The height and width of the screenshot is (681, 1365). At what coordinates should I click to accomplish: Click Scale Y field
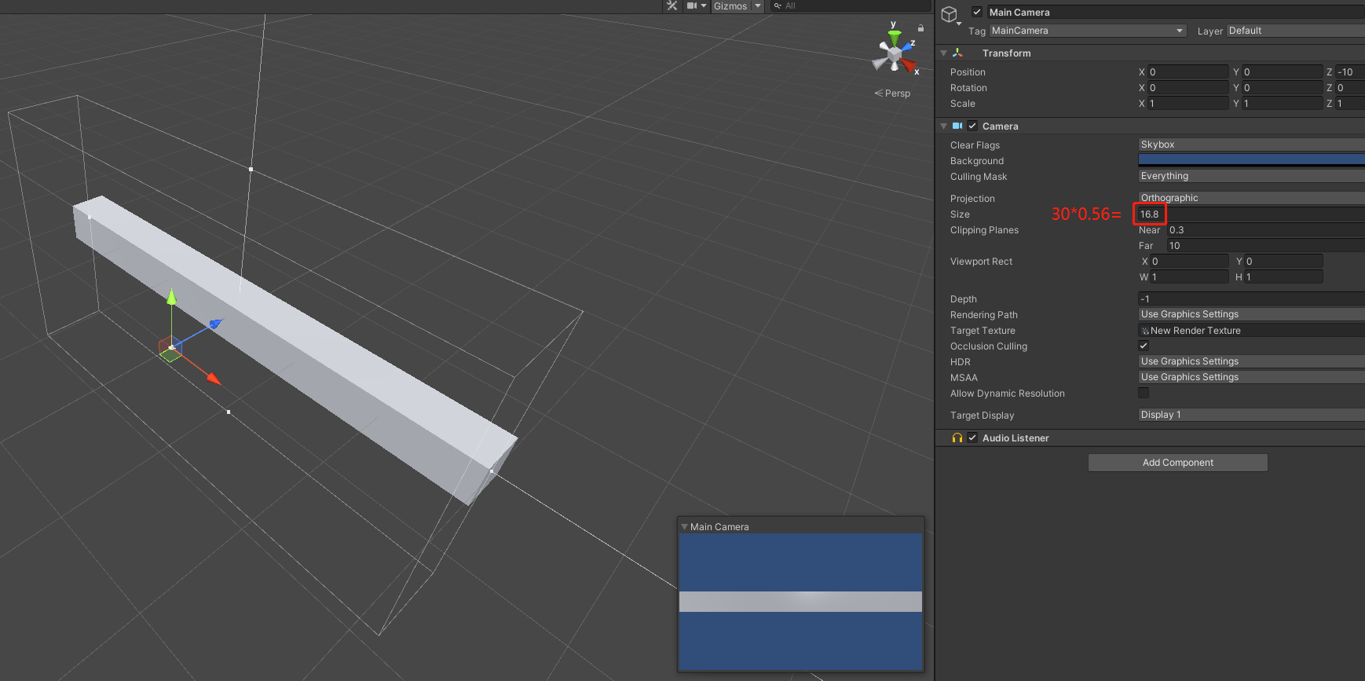pyautogui.click(x=1282, y=104)
